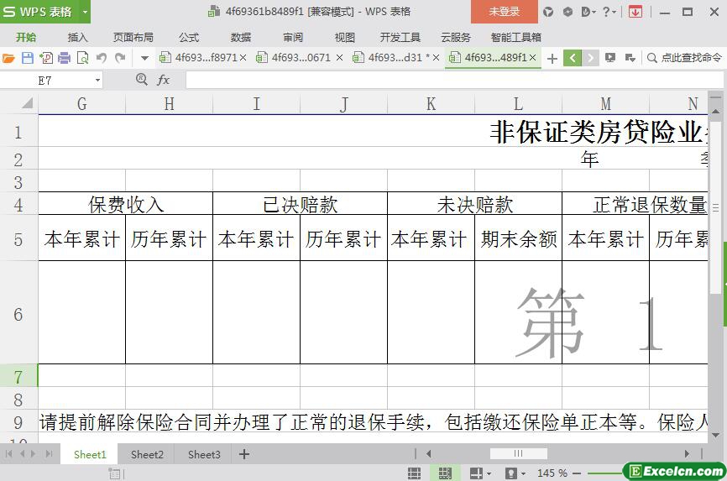Screen dimensions: 727x481
Task: Open the Name Box dropdown arrow
Action: (97, 80)
